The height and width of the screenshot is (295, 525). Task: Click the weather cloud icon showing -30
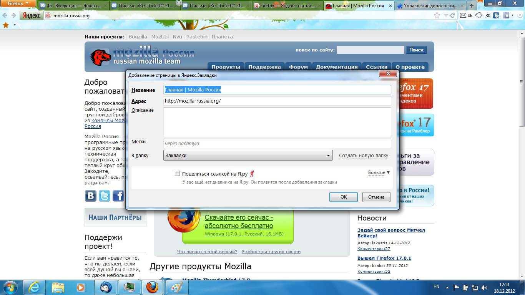(483, 15)
